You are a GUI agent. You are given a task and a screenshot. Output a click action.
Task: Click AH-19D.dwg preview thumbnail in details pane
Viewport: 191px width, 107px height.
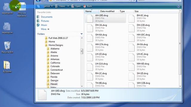[42, 95]
